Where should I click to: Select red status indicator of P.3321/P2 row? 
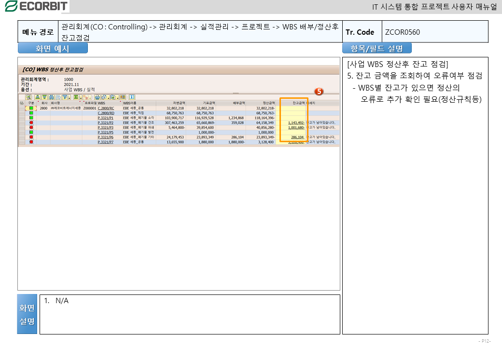31,123
